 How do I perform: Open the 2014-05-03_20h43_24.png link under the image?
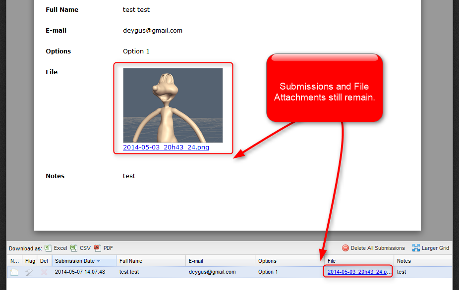(166, 147)
